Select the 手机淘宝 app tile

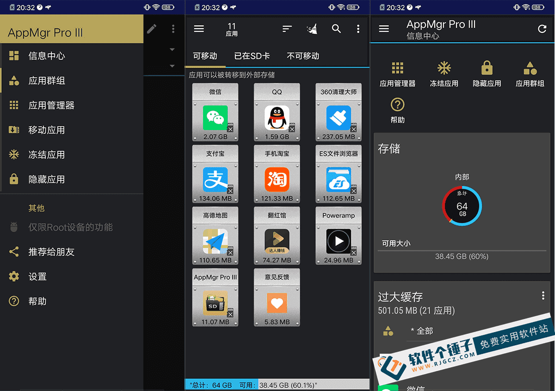point(277,174)
